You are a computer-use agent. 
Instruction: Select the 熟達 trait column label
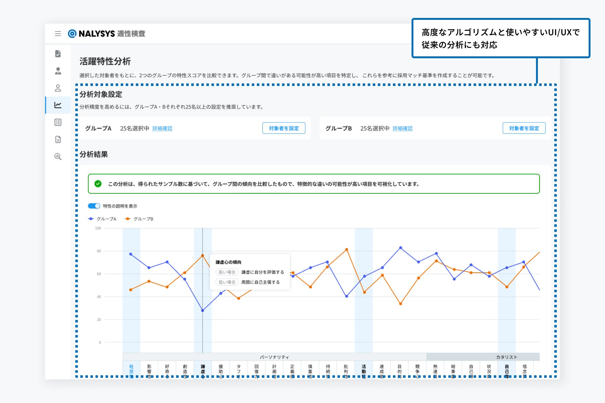click(435, 371)
